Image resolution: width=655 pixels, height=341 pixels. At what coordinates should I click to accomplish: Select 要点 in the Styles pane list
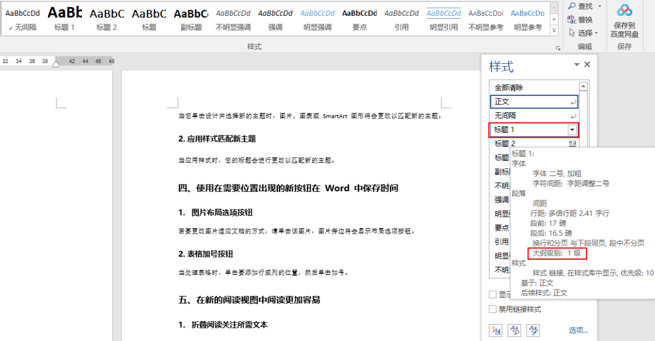(502, 228)
